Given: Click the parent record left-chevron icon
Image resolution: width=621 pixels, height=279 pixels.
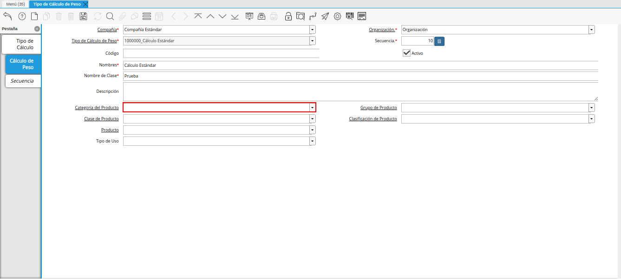Looking at the screenshot, I should pyautogui.click(x=174, y=16).
